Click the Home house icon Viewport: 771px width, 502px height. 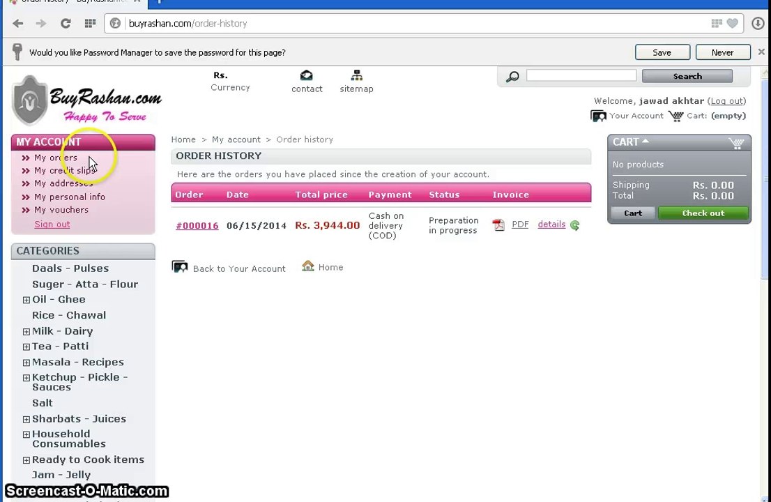click(x=308, y=266)
